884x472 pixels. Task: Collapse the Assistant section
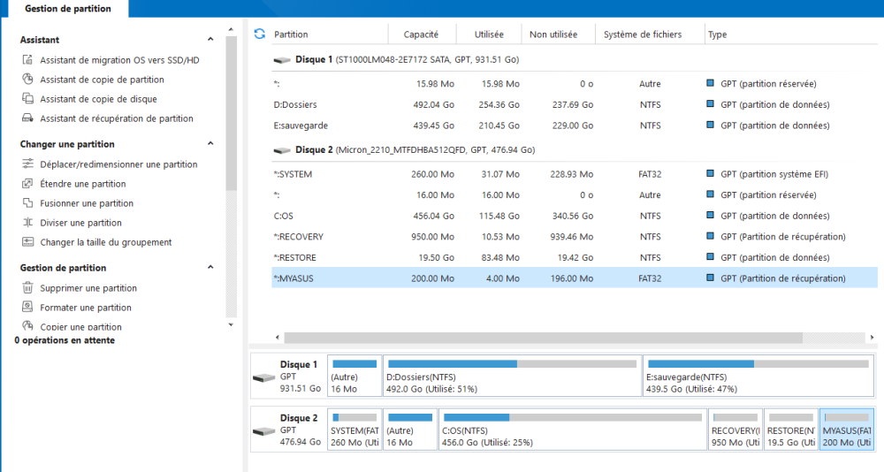pyautogui.click(x=210, y=40)
